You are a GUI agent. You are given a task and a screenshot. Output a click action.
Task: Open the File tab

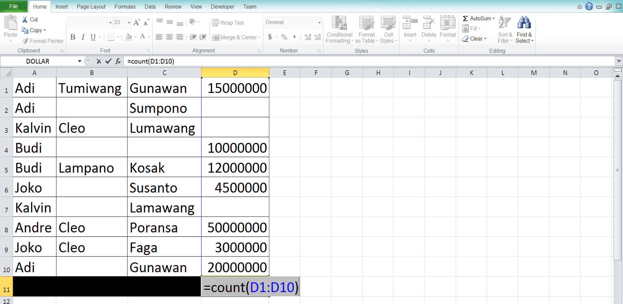point(14,6)
